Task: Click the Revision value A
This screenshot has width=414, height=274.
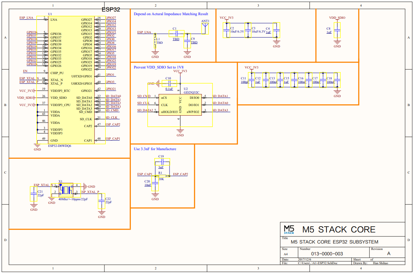Action: pos(389,254)
